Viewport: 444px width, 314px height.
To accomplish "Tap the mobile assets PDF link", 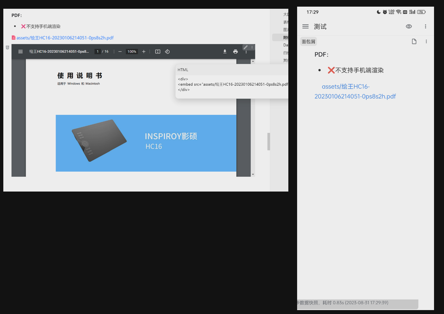I will point(355,91).
